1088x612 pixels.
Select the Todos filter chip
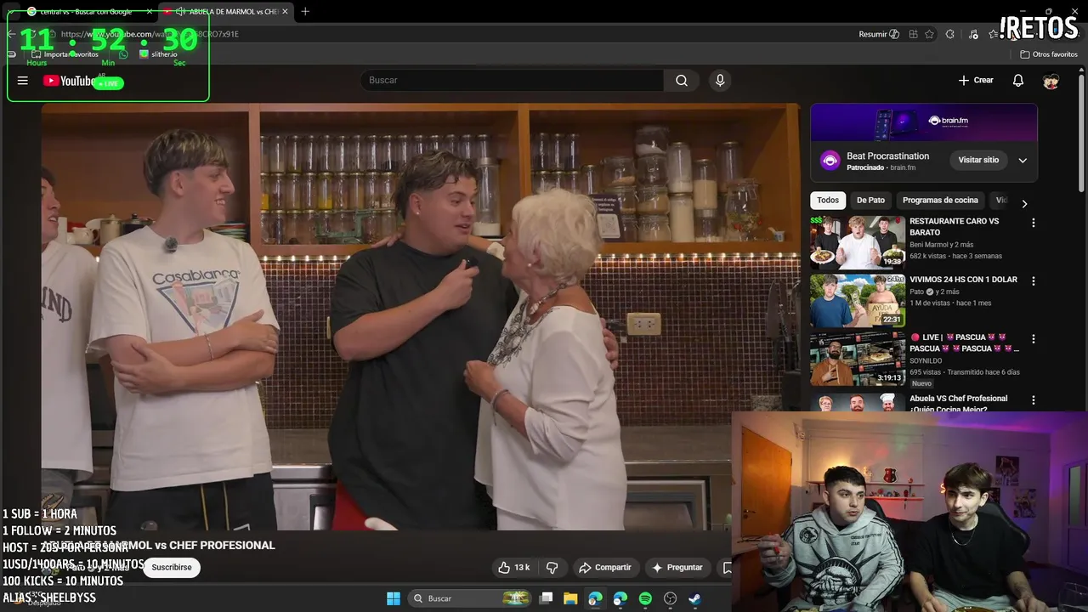pyautogui.click(x=828, y=201)
